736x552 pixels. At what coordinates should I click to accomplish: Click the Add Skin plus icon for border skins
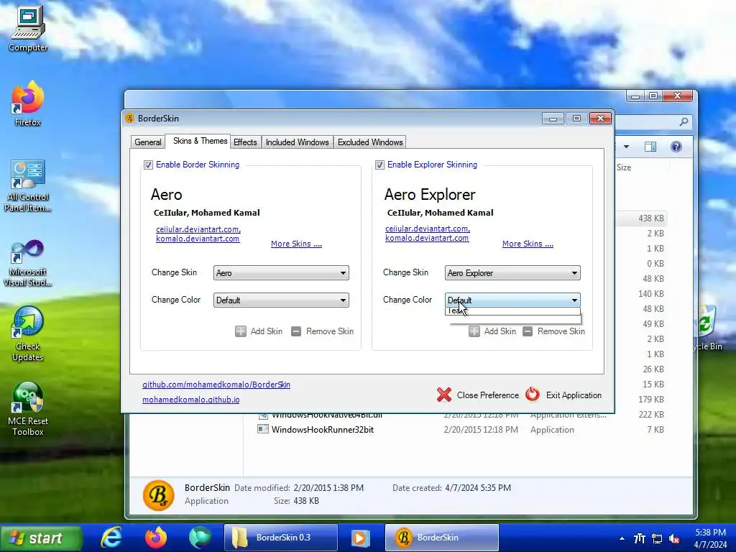[x=240, y=331]
